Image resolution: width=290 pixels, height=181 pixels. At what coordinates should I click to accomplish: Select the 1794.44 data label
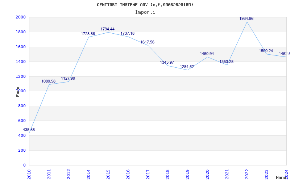(107, 29)
